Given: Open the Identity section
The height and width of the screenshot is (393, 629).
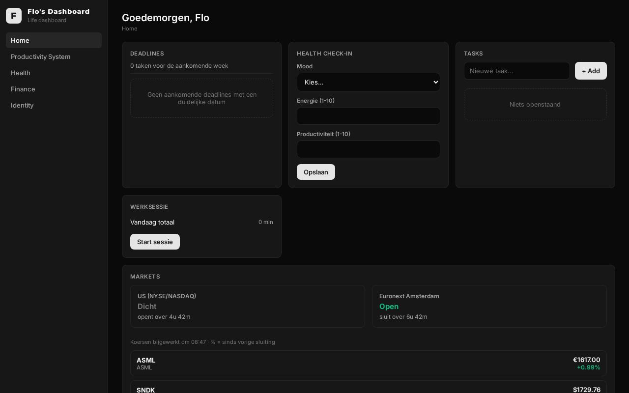Looking at the screenshot, I should [x=54, y=105].
